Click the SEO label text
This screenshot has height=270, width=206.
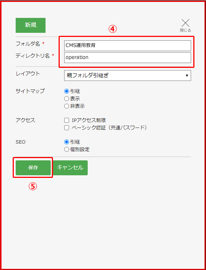click(x=21, y=142)
